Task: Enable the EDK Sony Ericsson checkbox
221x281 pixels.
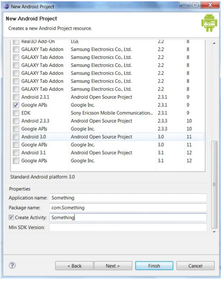Action: point(16,113)
